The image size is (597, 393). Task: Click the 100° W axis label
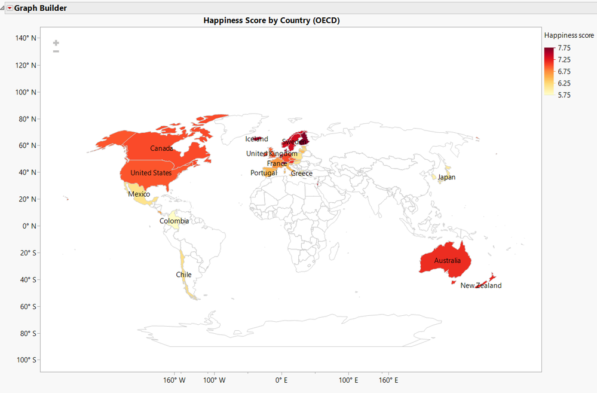[215, 380]
